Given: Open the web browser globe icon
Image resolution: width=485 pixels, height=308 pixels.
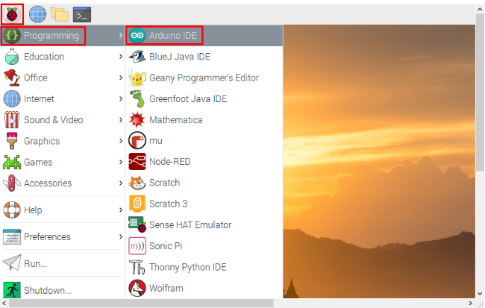Looking at the screenshot, I should point(37,13).
